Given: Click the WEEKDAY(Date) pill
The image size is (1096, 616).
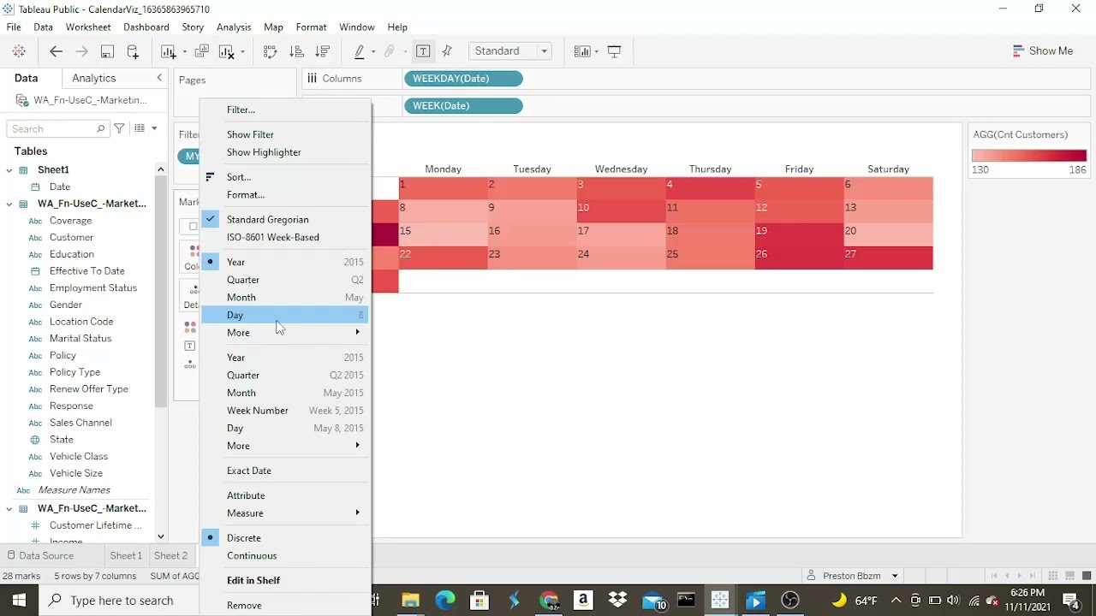Looking at the screenshot, I should pyautogui.click(x=463, y=79).
